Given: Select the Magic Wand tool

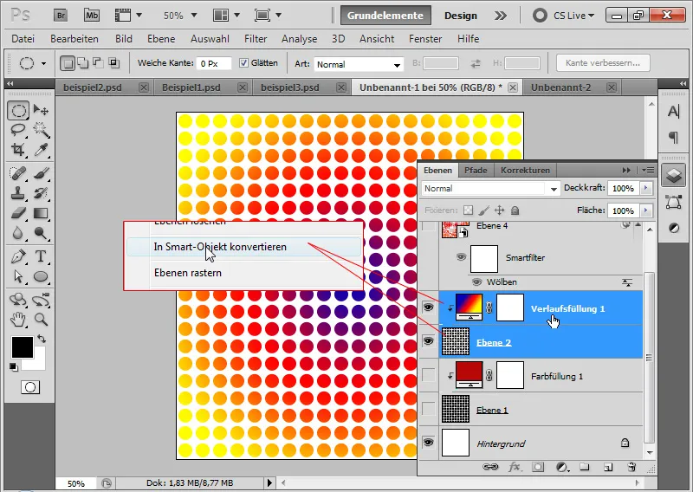Looking at the screenshot, I should tap(41, 130).
